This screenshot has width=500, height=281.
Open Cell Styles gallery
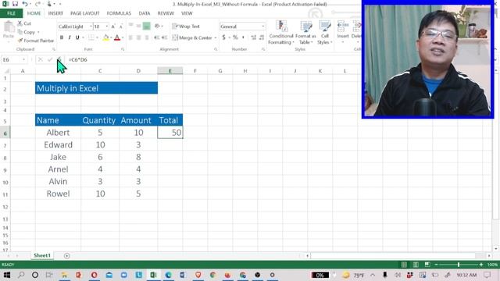click(x=325, y=33)
